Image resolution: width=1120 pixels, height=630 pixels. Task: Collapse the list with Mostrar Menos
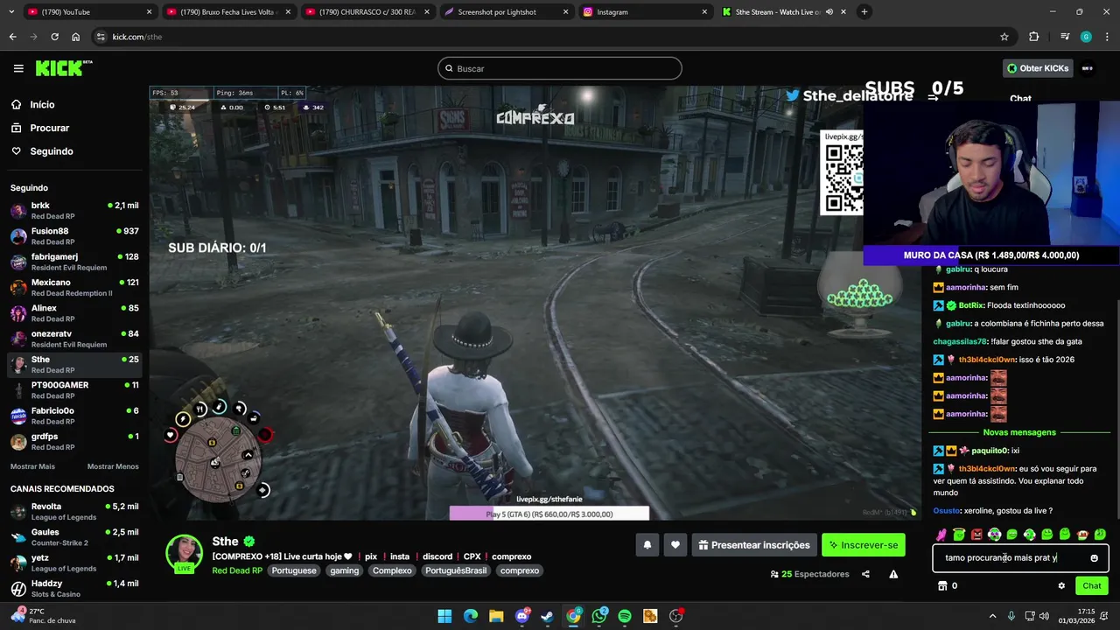113,466
